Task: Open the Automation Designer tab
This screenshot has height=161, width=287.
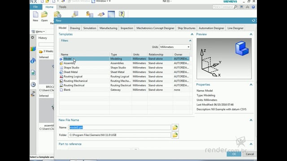Action: [x=211, y=28]
